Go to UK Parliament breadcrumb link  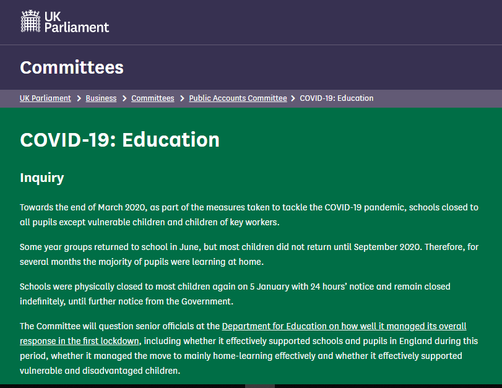click(x=45, y=98)
